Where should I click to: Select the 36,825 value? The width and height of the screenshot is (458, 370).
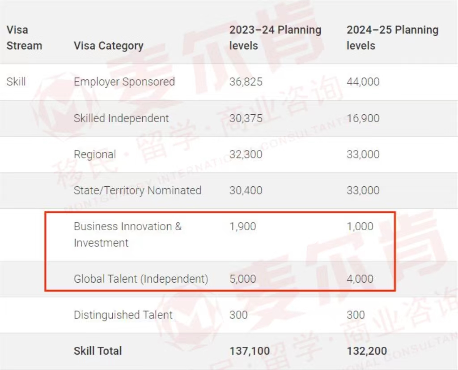pyautogui.click(x=246, y=82)
